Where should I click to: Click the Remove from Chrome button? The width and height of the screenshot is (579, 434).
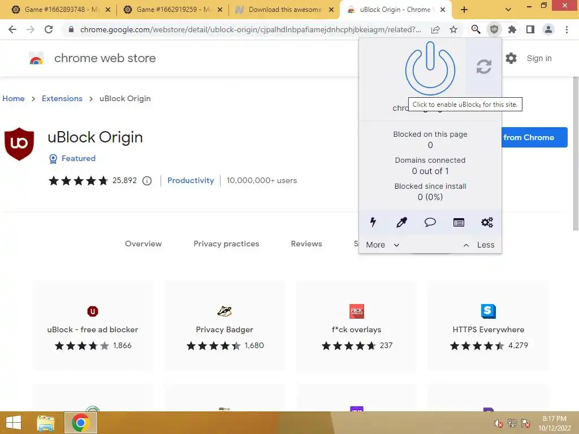click(534, 137)
